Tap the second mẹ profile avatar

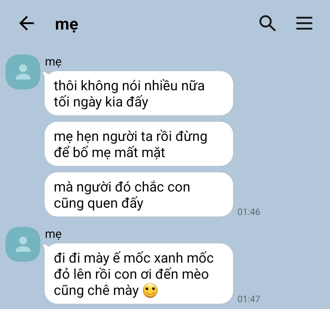(x=23, y=244)
